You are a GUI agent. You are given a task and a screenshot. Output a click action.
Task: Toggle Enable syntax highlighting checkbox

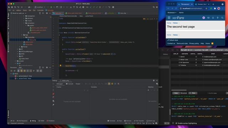click(176, 123)
